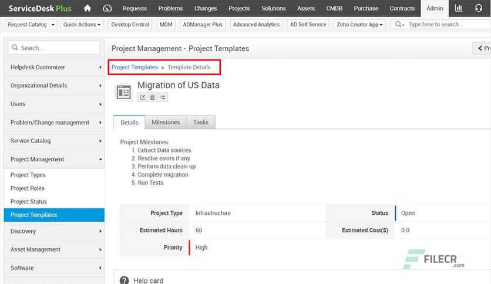The width and height of the screenshot is (491, 284).
Task: Click the 'Infrastructure' project type value
Action: (213, 213)
